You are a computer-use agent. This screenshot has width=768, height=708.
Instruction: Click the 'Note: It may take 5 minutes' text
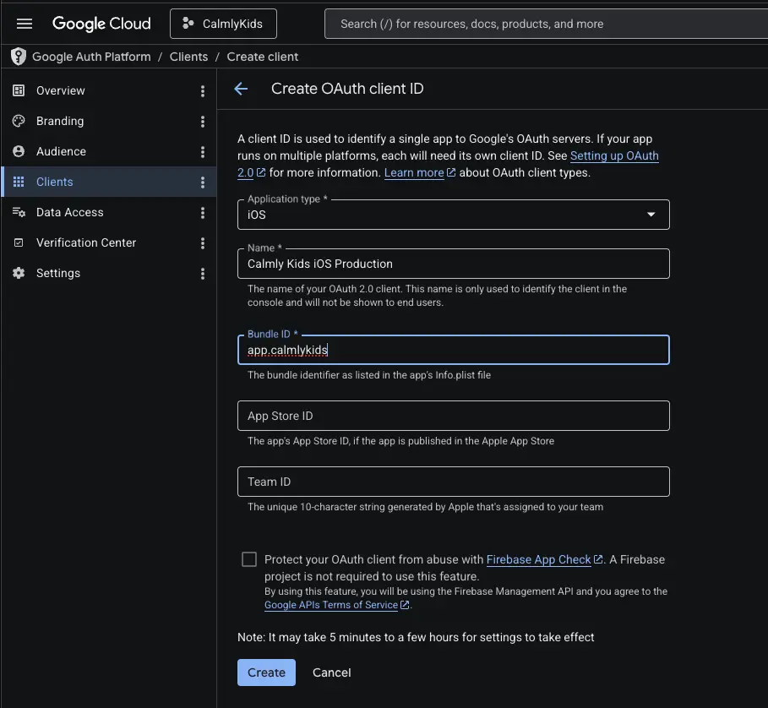[x=416, y=637]
